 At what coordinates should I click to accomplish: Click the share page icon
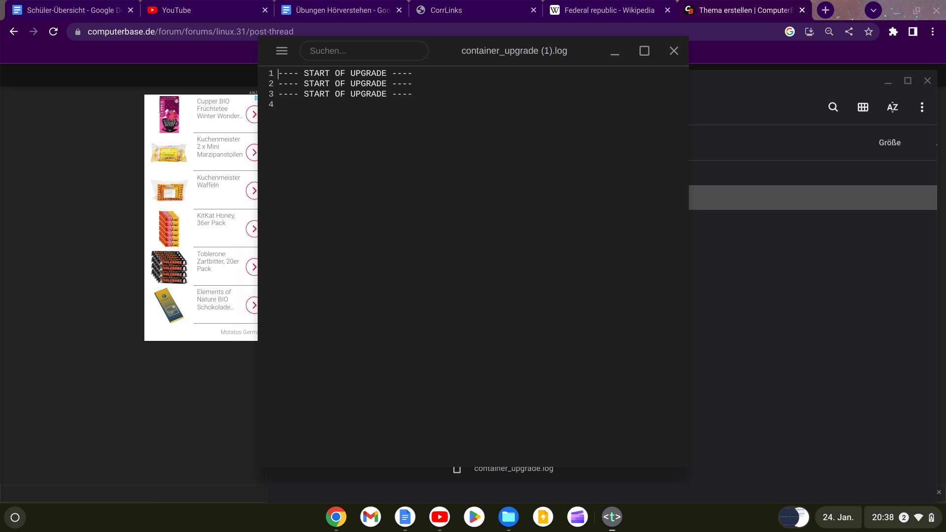coord(849,32)
